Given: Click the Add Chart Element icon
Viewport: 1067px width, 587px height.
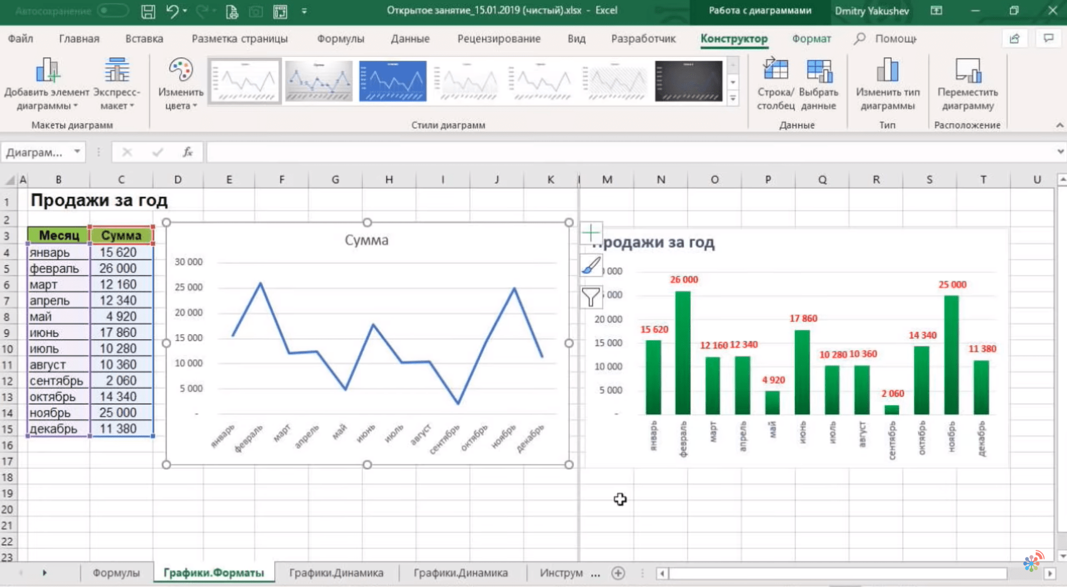Looking at the screenshot, I should pyautogui.click(x=47, y=71).
